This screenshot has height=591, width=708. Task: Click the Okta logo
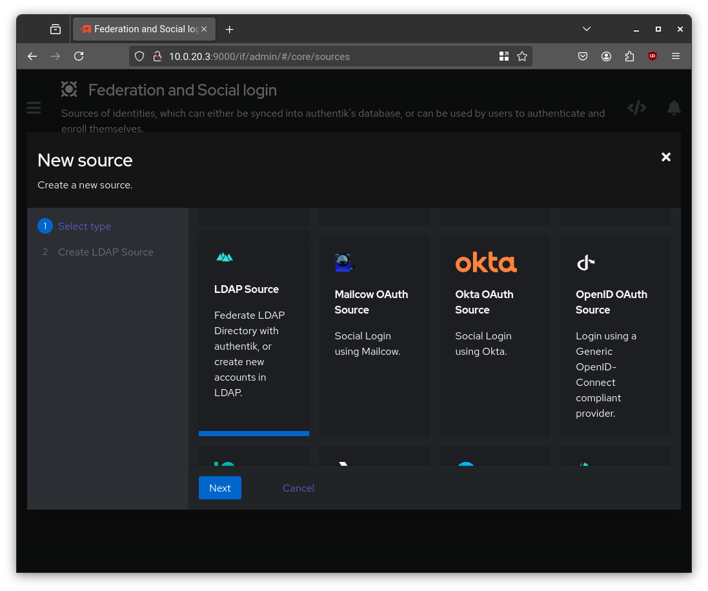(x=486, y=263)
